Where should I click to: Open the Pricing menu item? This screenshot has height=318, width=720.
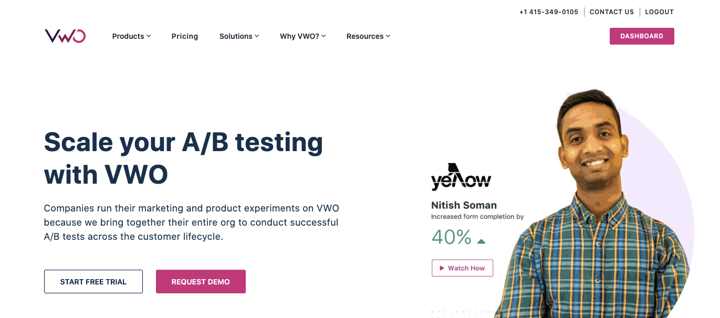point(185,36)
